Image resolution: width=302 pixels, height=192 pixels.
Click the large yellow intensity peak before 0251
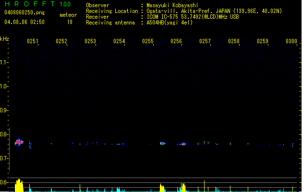pos(19,185)
